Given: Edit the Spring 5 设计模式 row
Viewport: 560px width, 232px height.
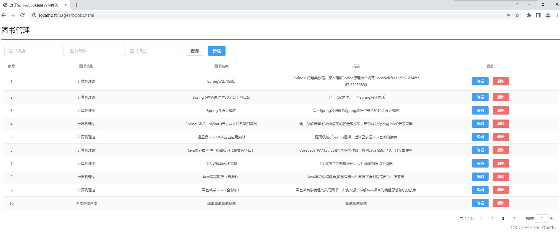Looking at the screenshot, I should 480,110.
